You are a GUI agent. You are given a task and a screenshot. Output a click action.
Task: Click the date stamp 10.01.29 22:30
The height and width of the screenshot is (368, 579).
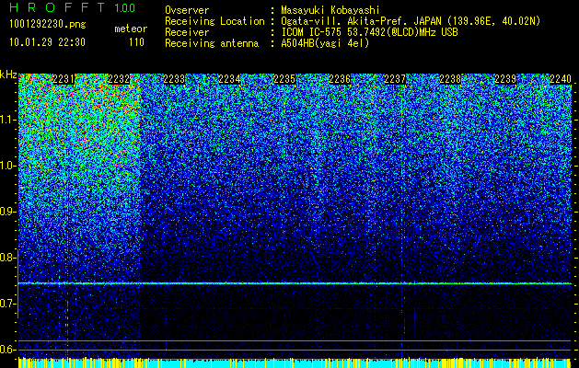click(48, 42)
